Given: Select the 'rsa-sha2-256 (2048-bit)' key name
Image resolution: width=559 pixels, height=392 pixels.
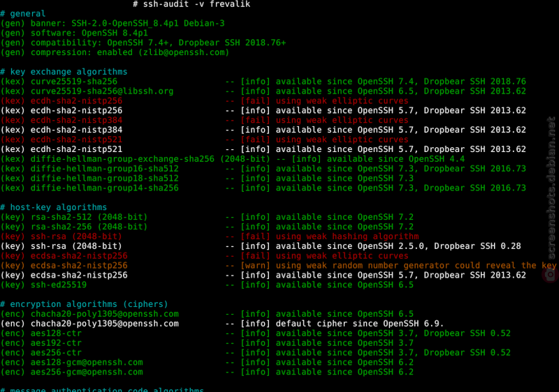Looking at the screenshot, I should coord(89,227).
